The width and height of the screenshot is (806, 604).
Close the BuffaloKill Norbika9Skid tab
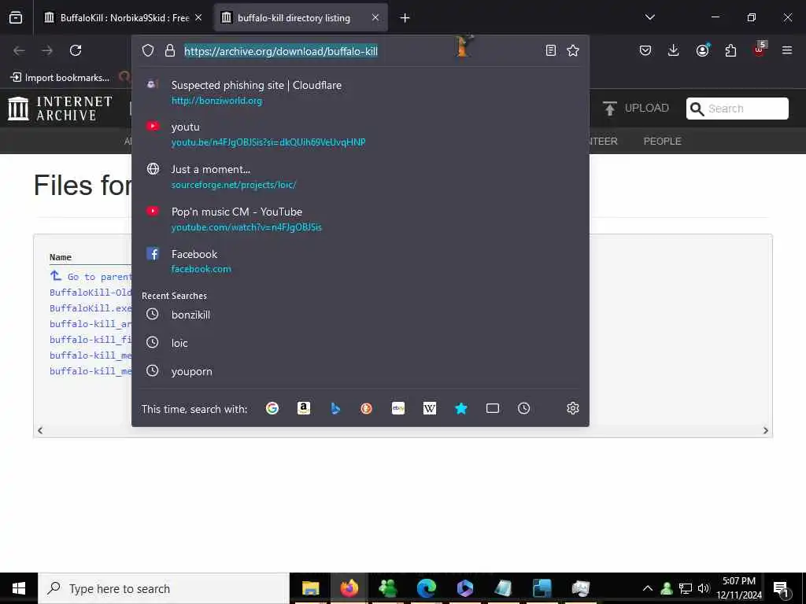[198, 18]
